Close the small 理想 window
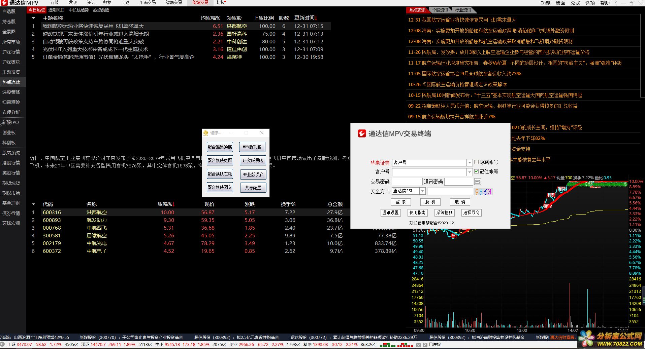 (x=262, y=133)
